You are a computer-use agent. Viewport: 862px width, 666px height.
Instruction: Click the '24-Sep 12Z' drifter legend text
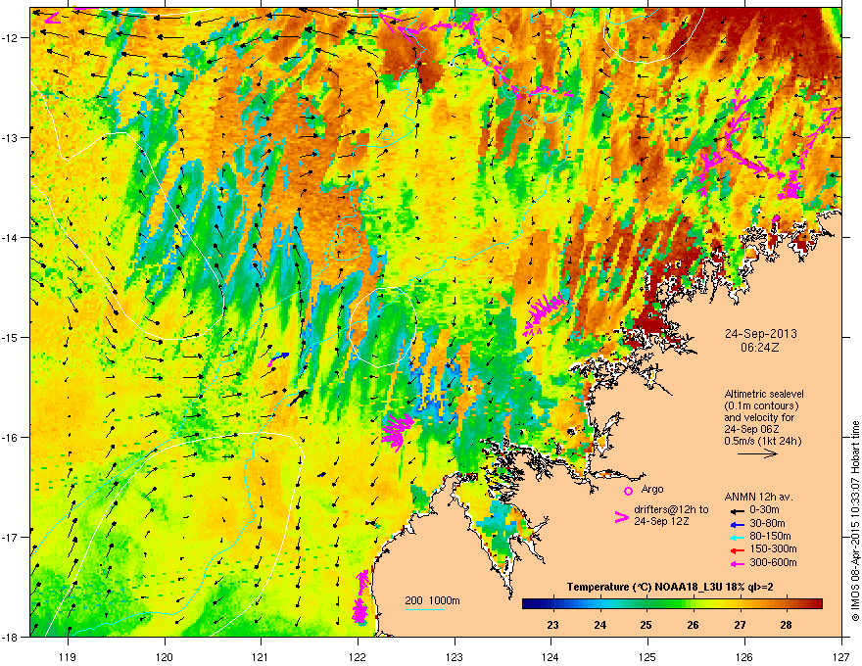(x=661, y=521)
